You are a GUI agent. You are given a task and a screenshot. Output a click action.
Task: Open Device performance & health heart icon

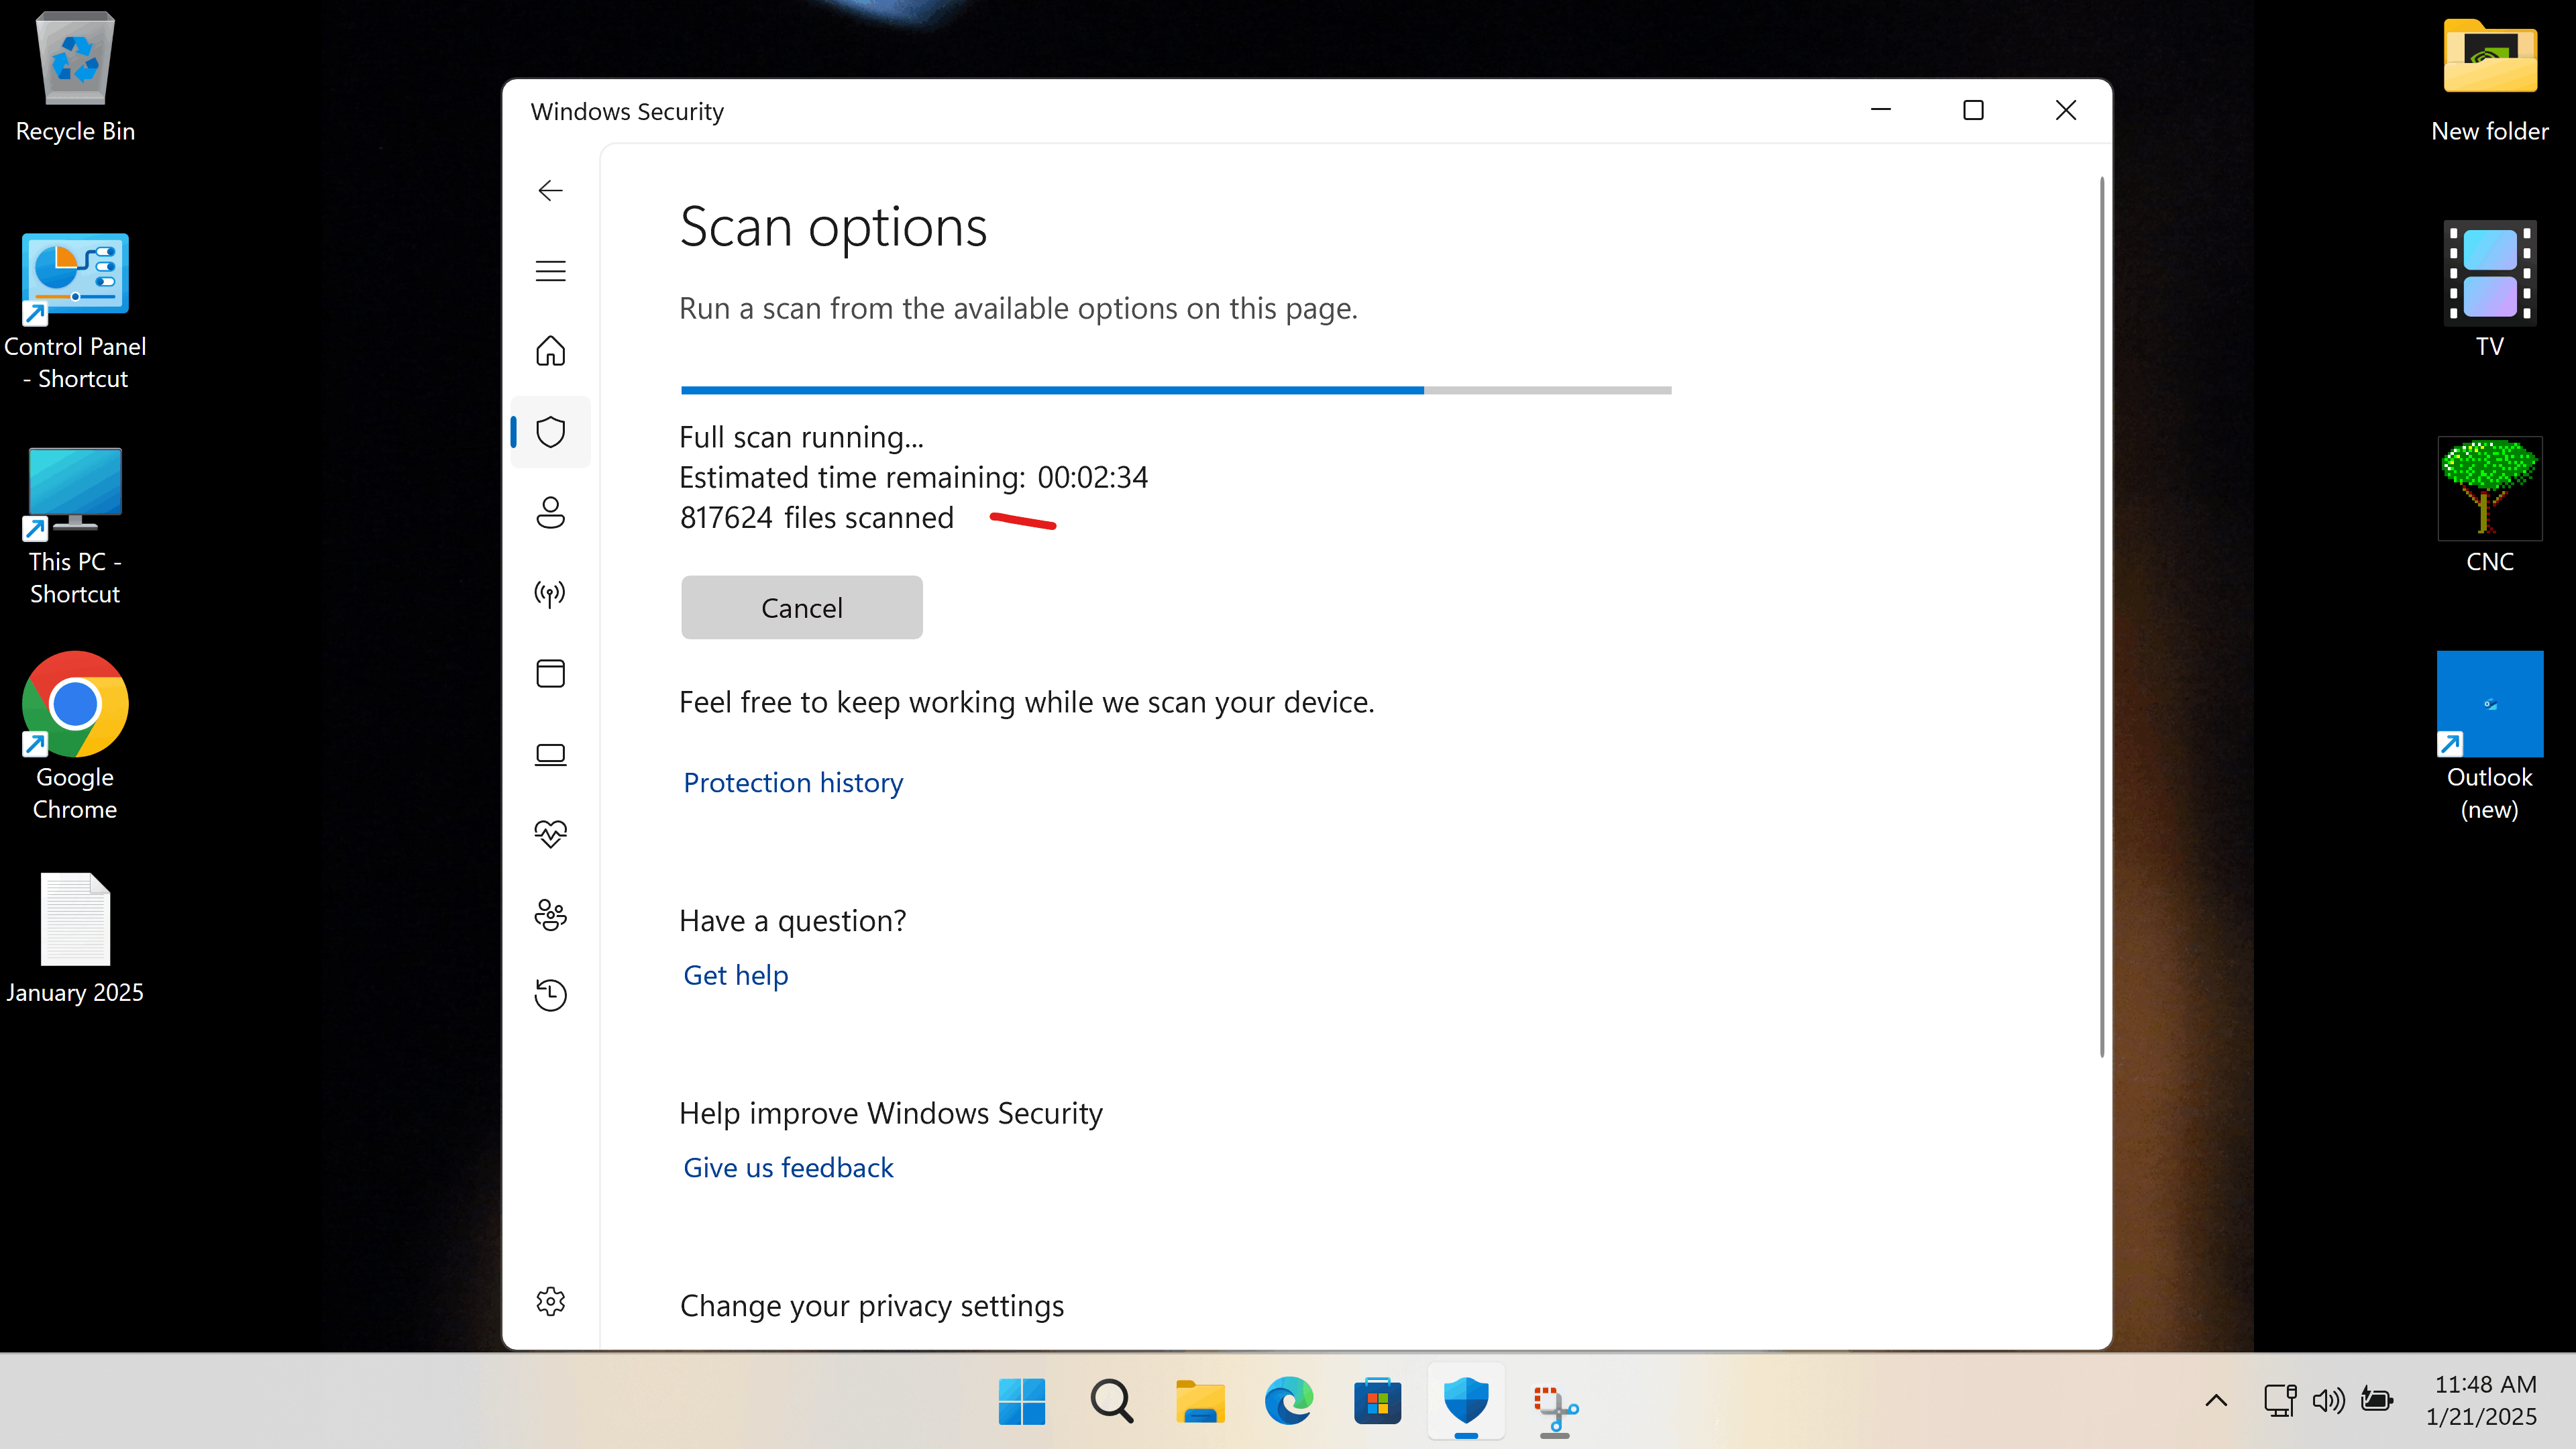[x=550, y=834]
